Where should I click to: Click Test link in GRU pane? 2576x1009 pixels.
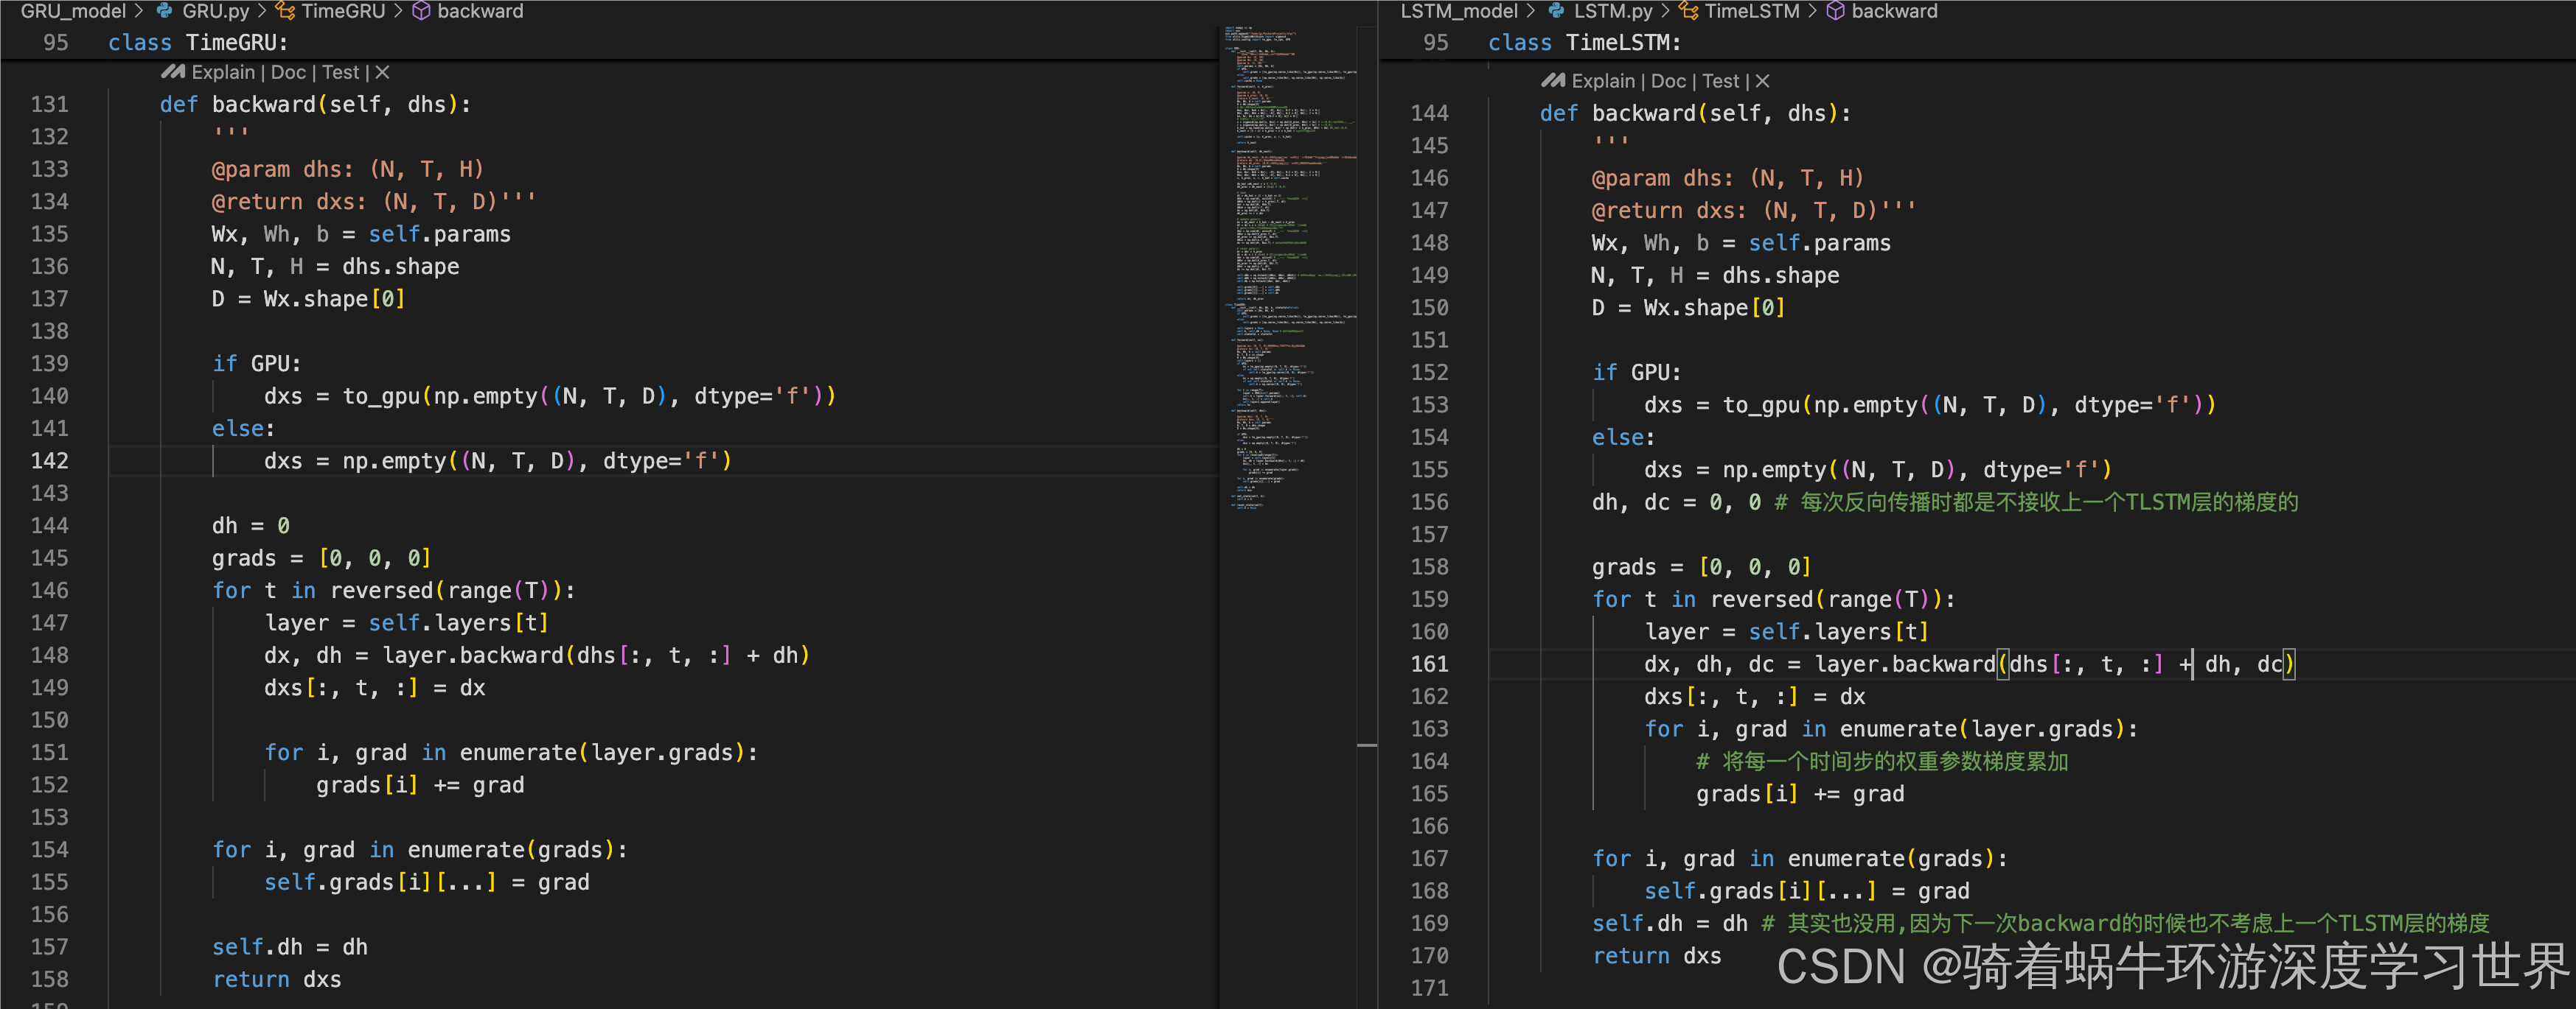(340, 73)
